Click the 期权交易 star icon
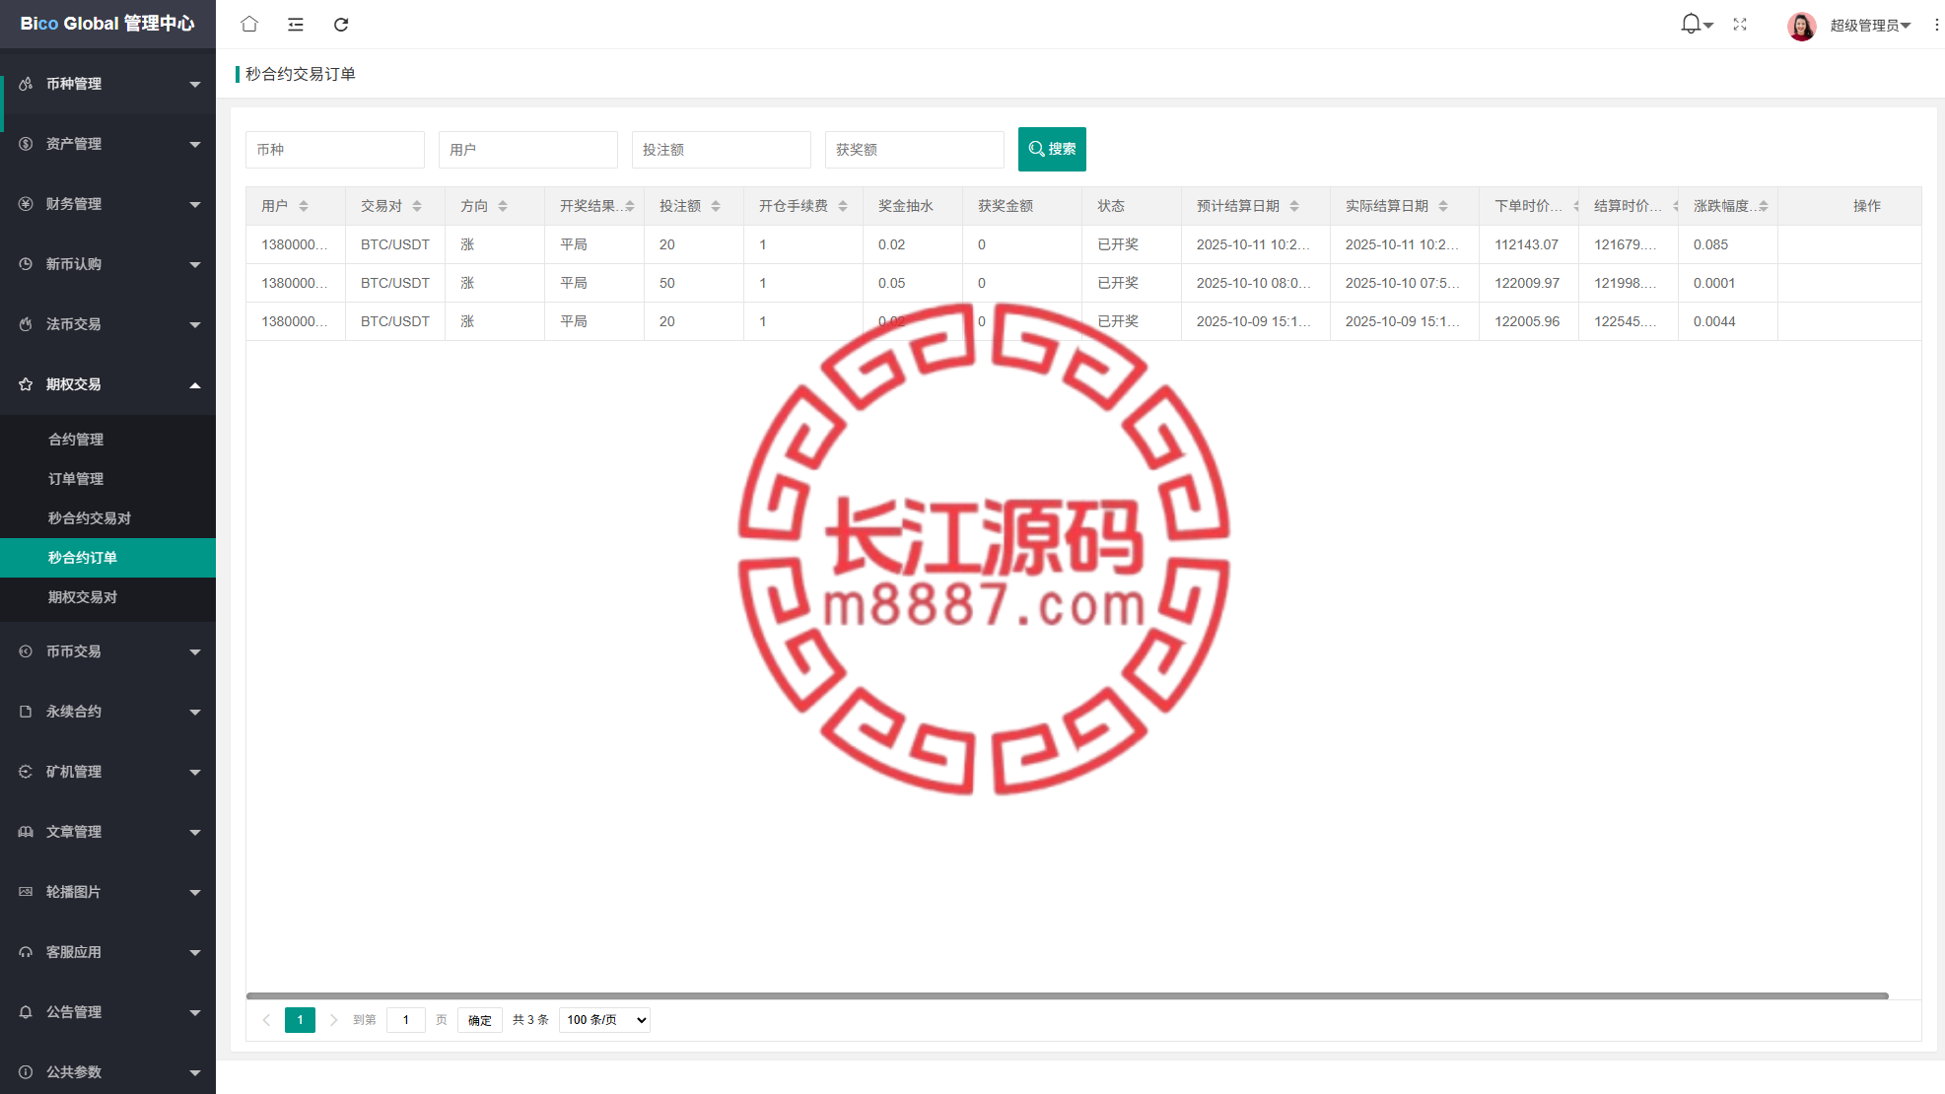The width and height of the screenshot is (1945, 1094). 26,384
